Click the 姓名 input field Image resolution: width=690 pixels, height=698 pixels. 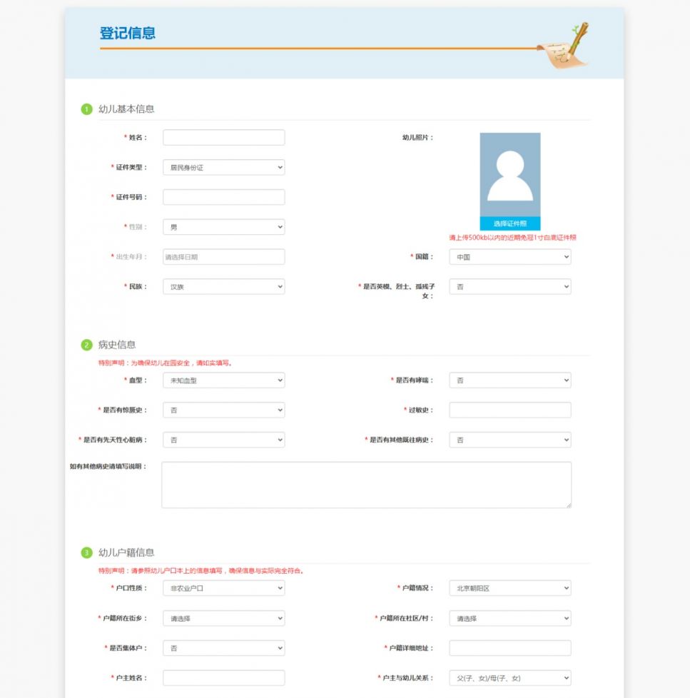pyautogui.click(x=224, y=138)
